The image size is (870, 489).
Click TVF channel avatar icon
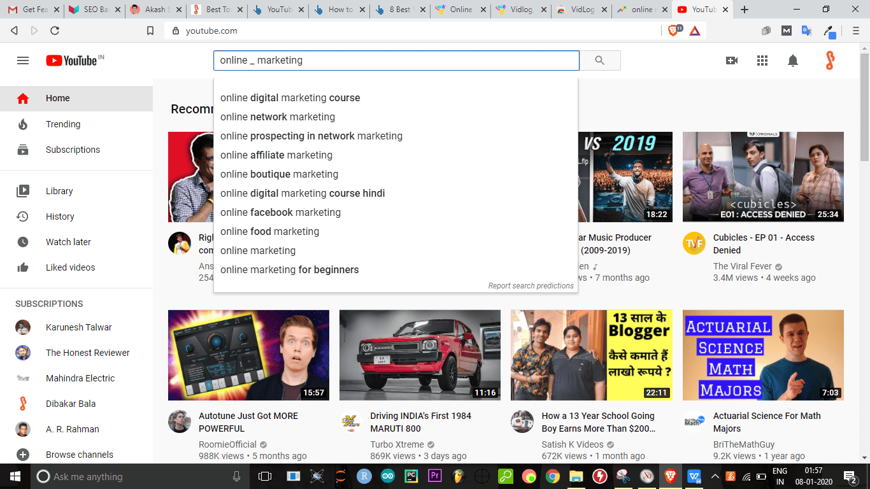694,243
